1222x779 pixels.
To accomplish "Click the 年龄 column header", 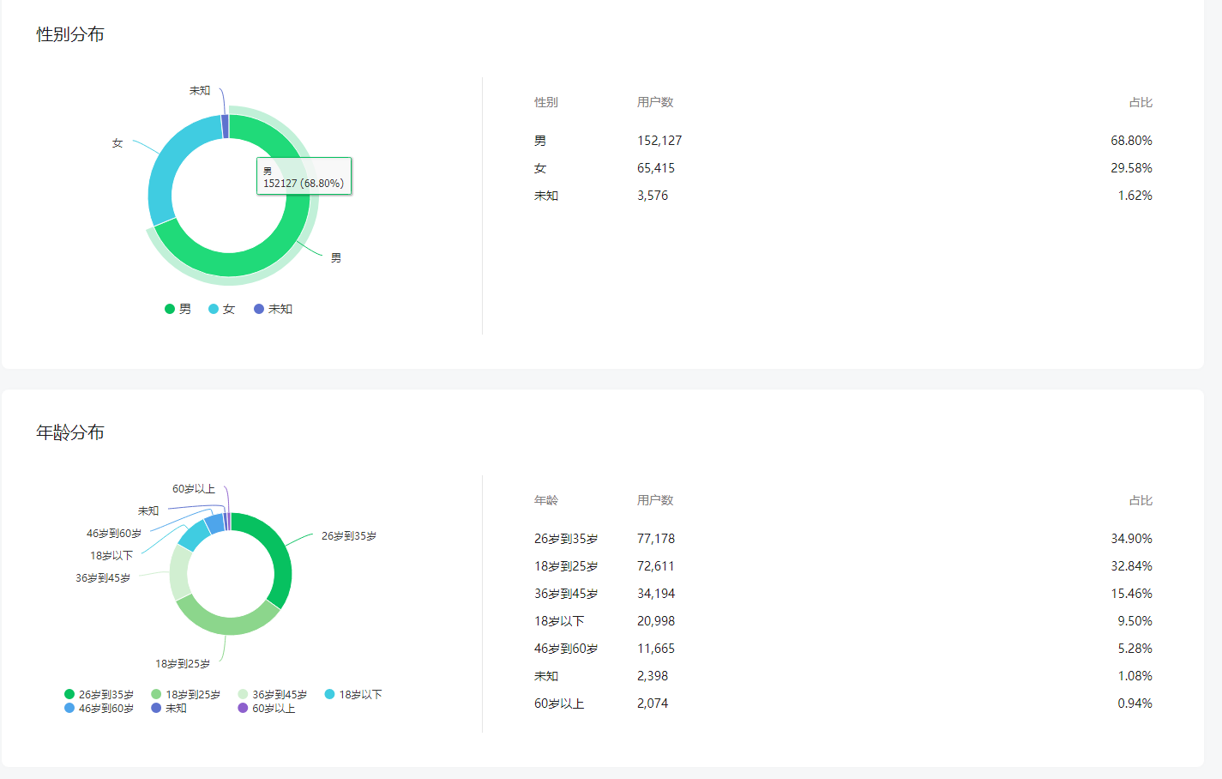I will click(546, 500).
